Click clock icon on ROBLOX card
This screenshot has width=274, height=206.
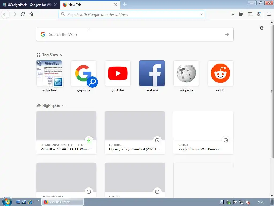(157, 192)
